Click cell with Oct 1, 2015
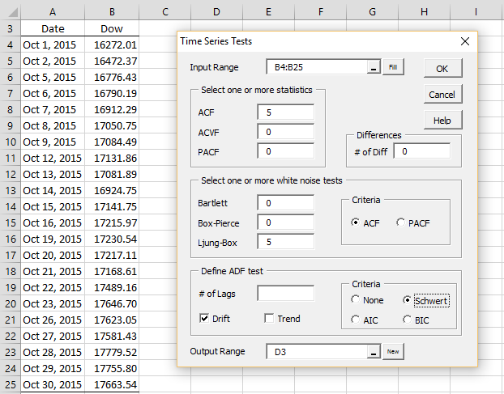The image size is (504, 394). (53, 45)
